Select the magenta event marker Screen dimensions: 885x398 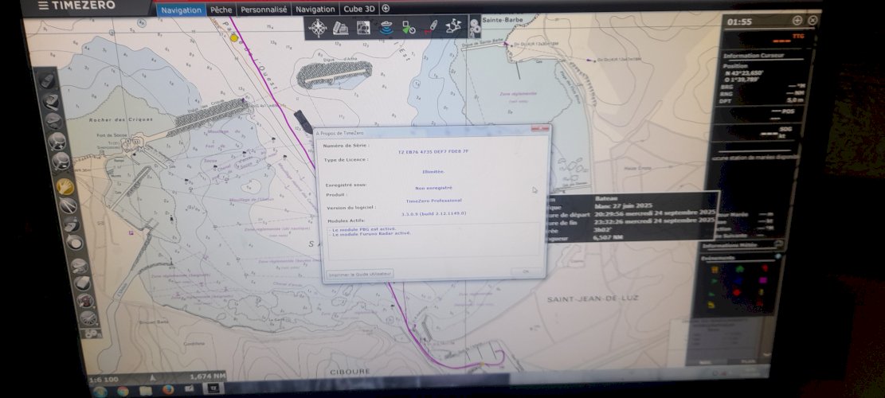click(x=762, y=279)
